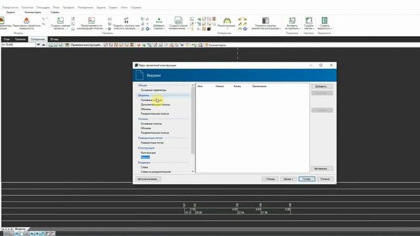Select the highlighted Виражи tree item

pos(145,157)
